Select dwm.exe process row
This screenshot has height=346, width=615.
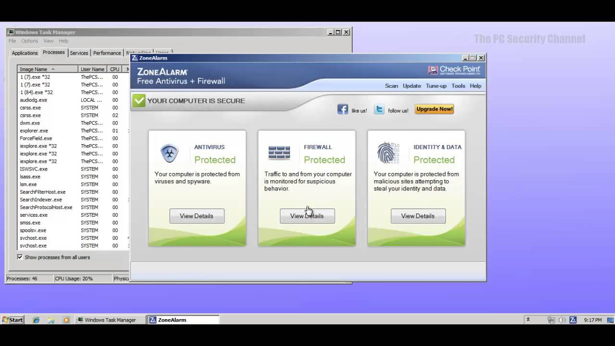click(73, 123)
